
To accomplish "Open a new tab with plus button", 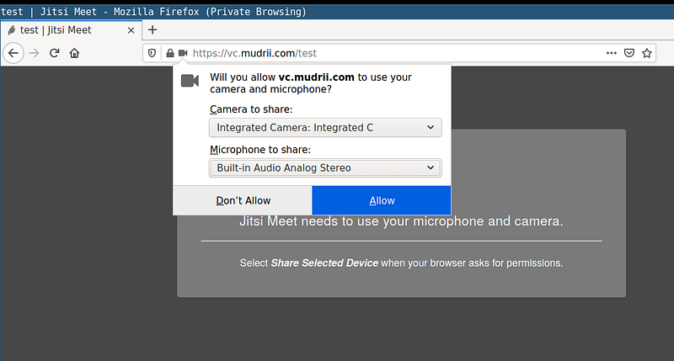I will tap(152, 29).
